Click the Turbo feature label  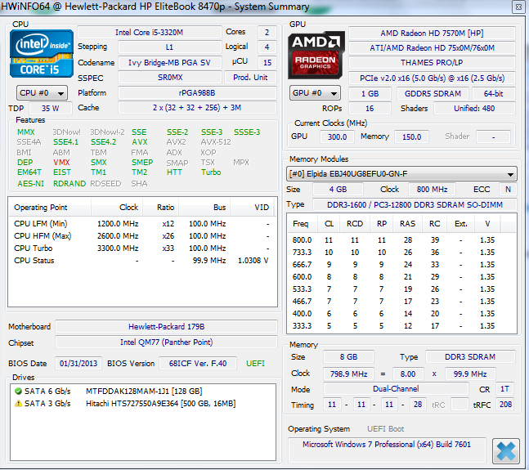point(211,172)
